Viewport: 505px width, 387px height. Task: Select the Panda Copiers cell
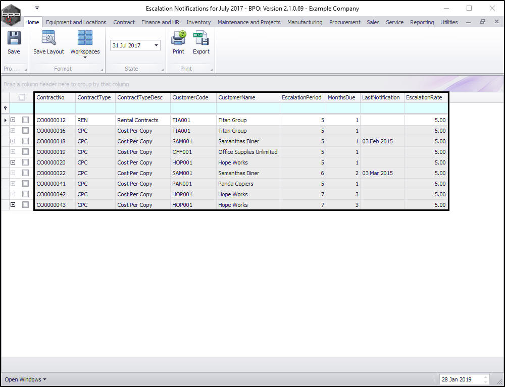tap(248, 184)
